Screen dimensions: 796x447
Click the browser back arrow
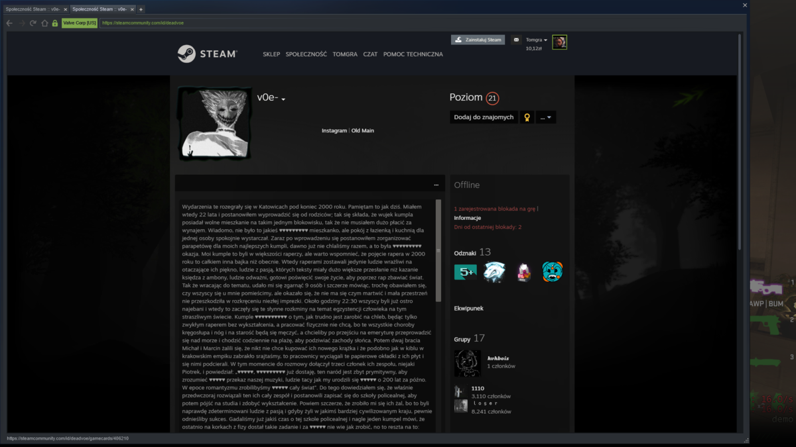point(9,23)
